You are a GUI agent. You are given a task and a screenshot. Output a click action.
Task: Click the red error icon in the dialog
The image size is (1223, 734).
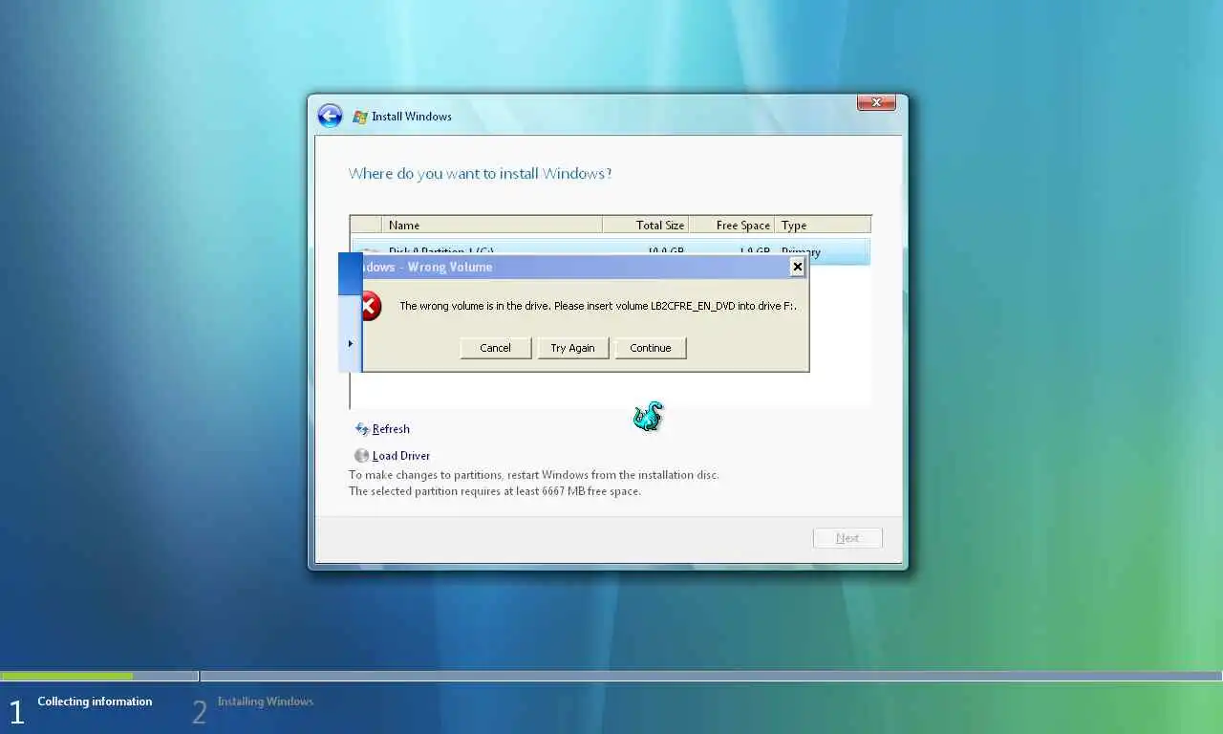pos(370,306)
